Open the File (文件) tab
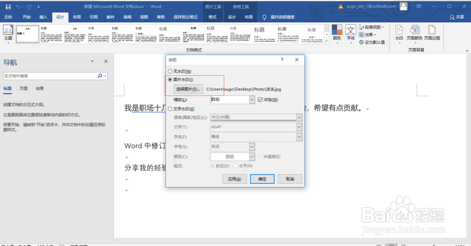 tap(8, 17)
